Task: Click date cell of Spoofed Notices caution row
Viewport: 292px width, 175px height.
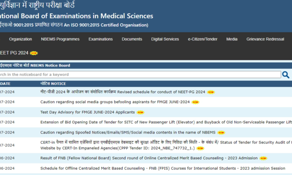Action: click(x=7, y=133)
